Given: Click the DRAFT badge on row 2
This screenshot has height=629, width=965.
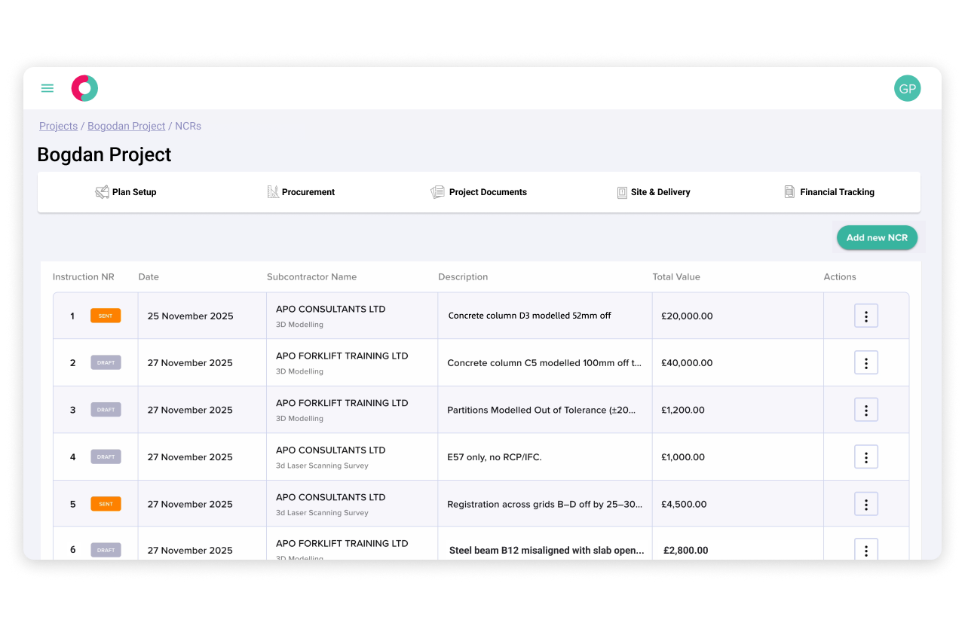Looking at the screenshot, I should tap(106, 362).
